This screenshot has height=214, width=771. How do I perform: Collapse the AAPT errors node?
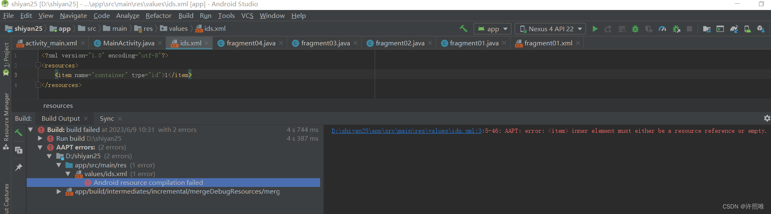40,147
